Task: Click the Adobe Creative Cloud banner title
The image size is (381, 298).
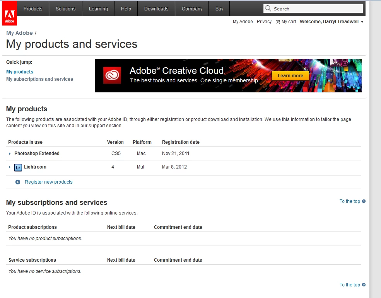Action: (x=177, y=71)
